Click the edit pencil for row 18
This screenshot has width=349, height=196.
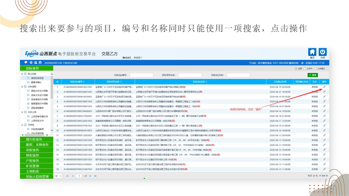324,169
